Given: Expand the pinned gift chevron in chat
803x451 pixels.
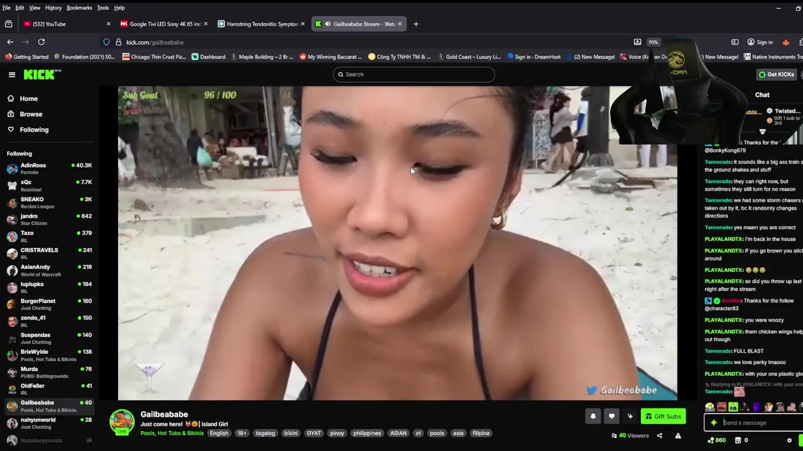Looking at the screenshot, I should coord(762,132).
